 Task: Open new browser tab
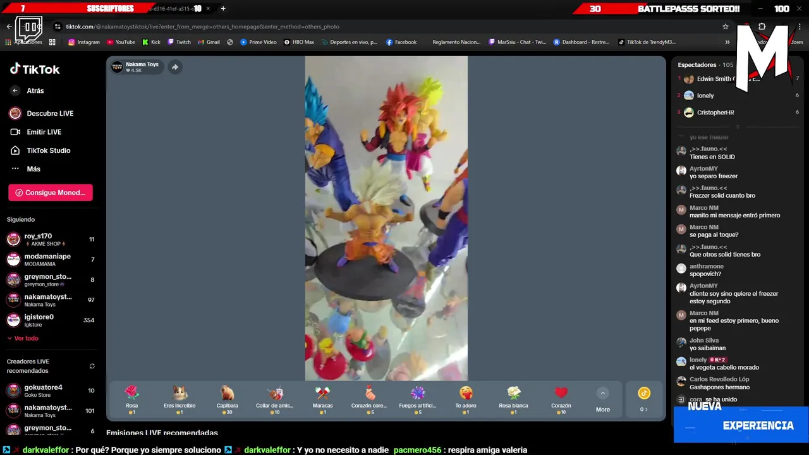(223, 9)
